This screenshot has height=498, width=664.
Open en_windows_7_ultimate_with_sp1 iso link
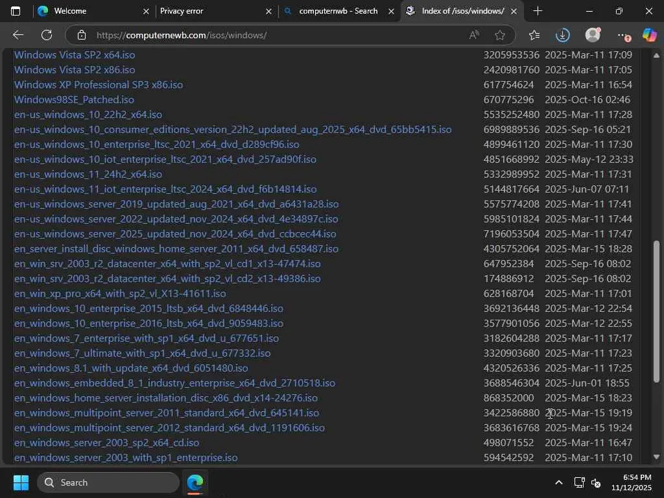(x=142, y=353)
